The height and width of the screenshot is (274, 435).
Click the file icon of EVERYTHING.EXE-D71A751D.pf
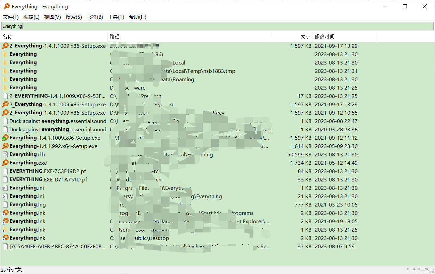pyautogui.click(x=5, y=179)
